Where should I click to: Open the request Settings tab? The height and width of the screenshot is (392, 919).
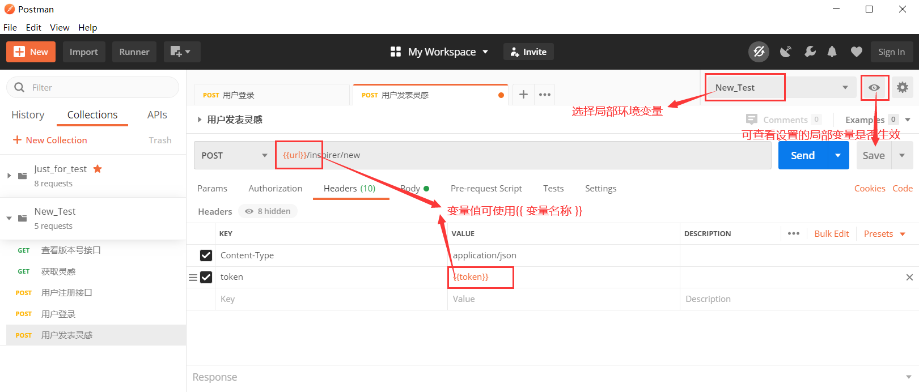pyautogui.click(x=600, y=188)
